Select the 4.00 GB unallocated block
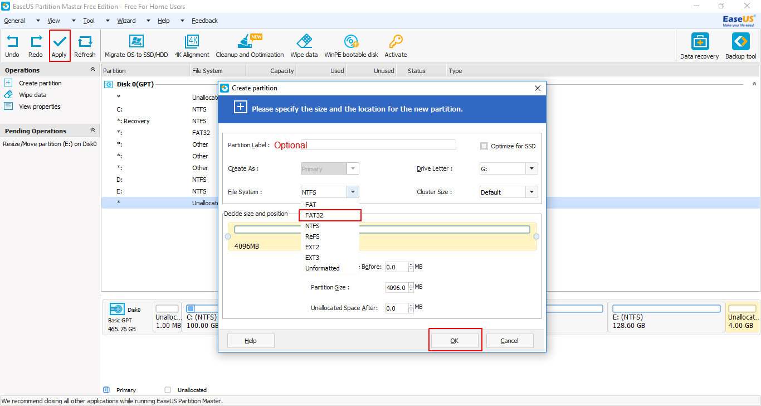Viewport: 761px width, 406px height. [x=742, y=317]
